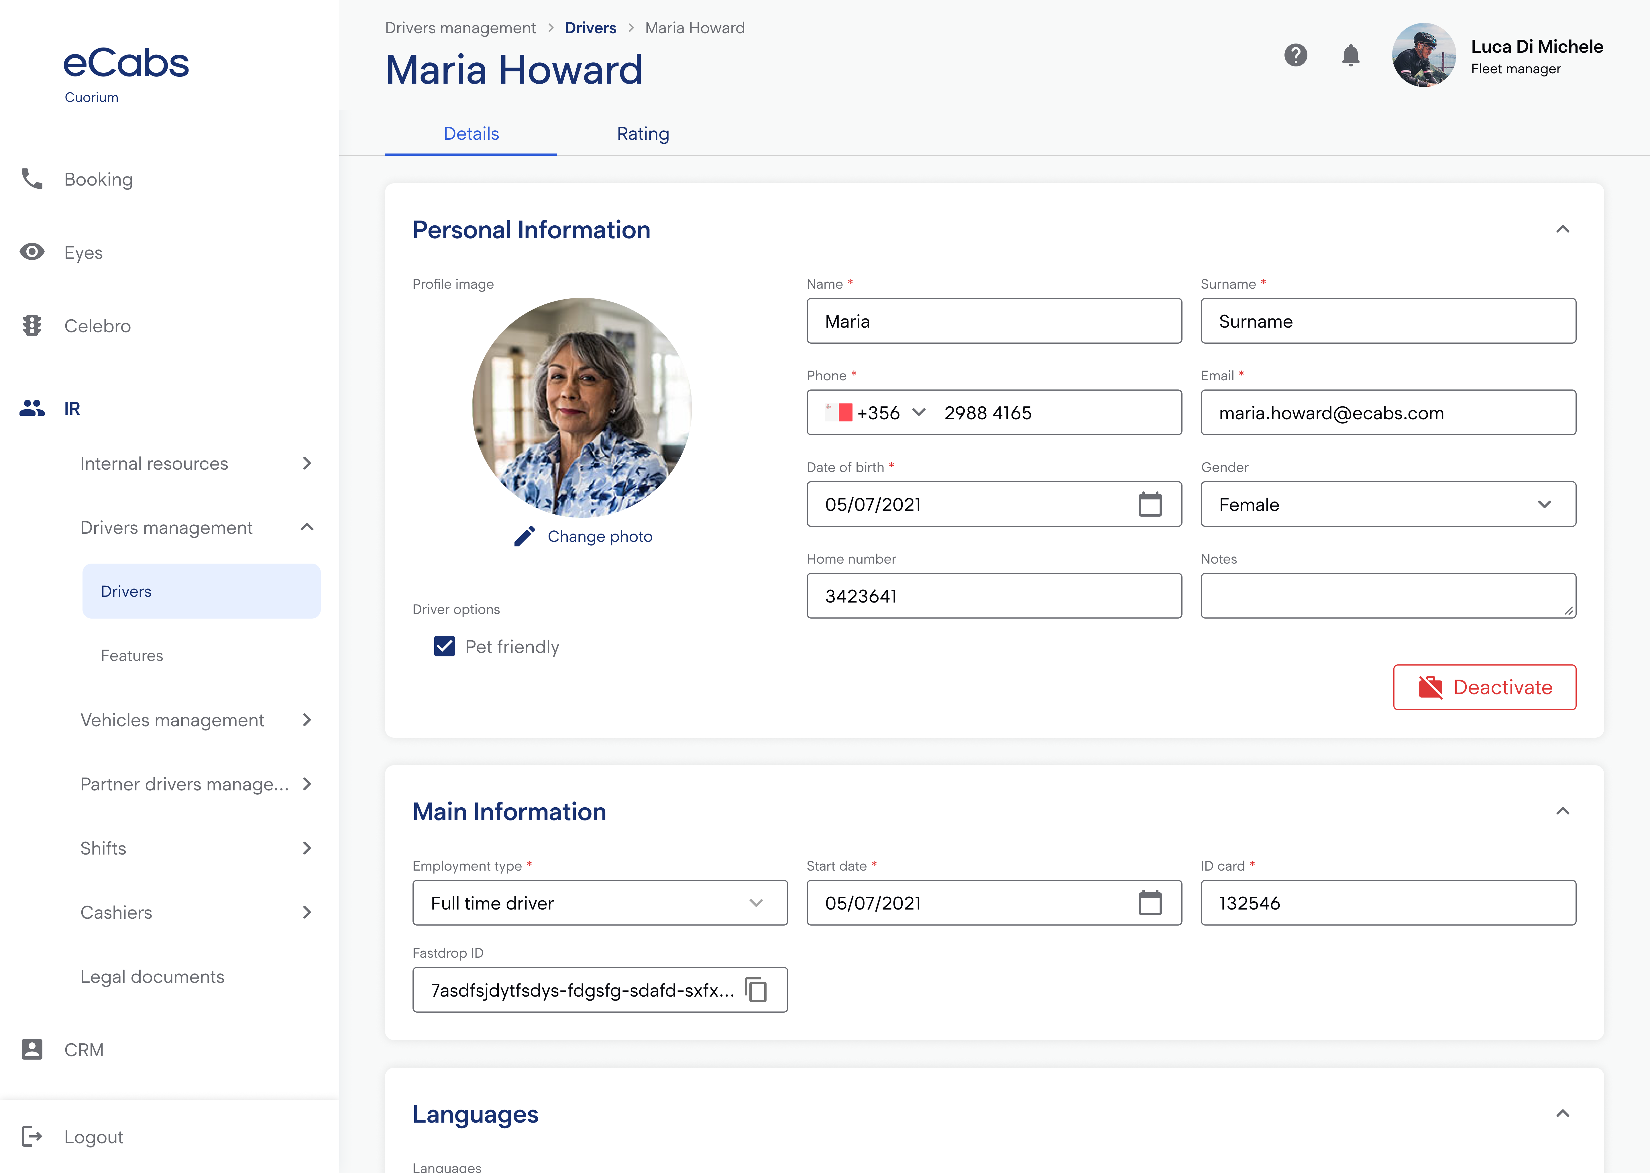The image size is (1650, 1173).
Task: Click the ID card field
Action: [x=1388, y=903]
